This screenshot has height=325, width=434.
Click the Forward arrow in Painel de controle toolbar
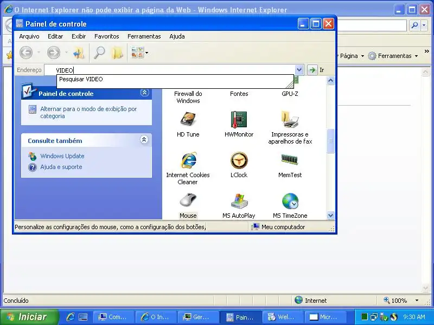tap(53, 52)
